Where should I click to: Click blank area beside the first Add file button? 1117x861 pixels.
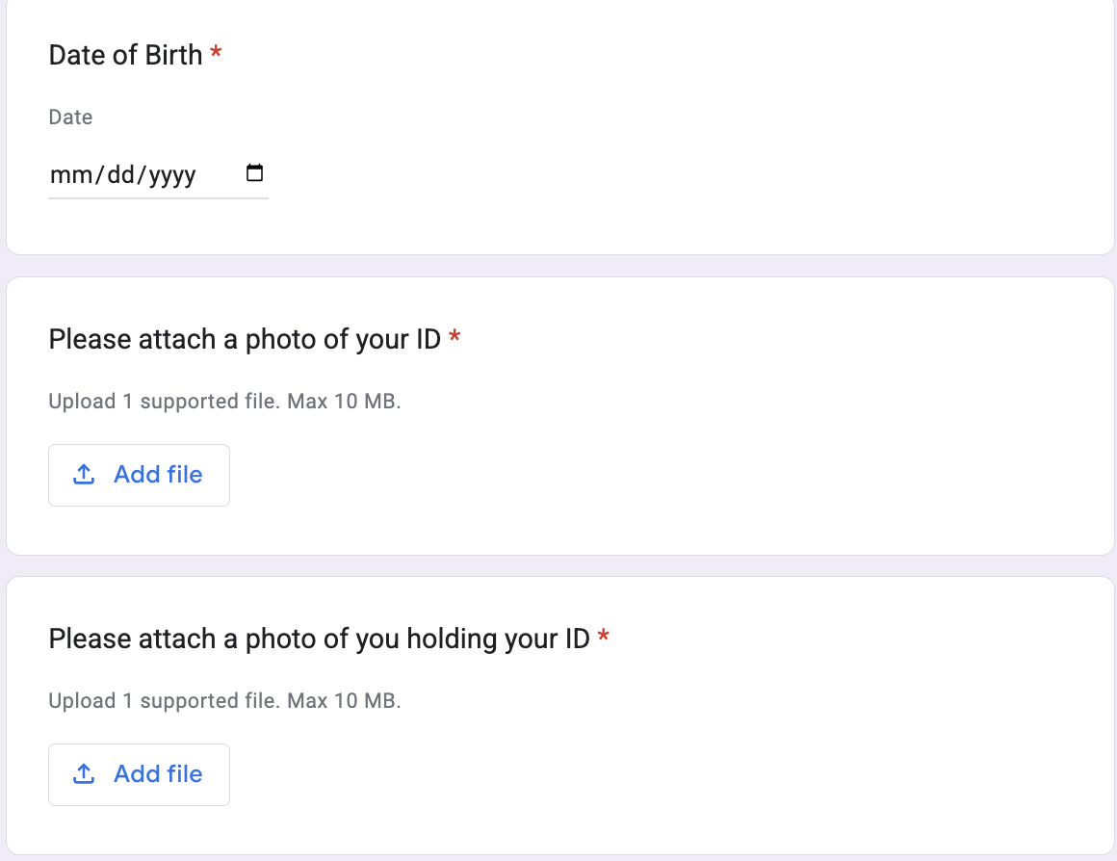pos(641,476)
